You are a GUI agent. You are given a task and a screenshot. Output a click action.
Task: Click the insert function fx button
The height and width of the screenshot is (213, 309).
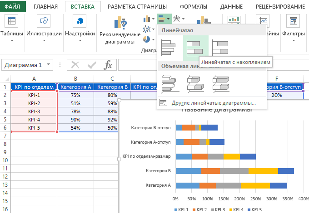[108, 65]
